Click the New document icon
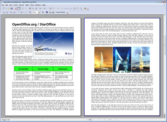This screenshot has height=122, width=167. (x=4, y=9)
